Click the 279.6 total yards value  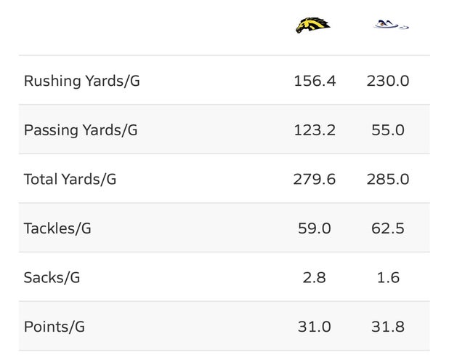tap(315, 179)
